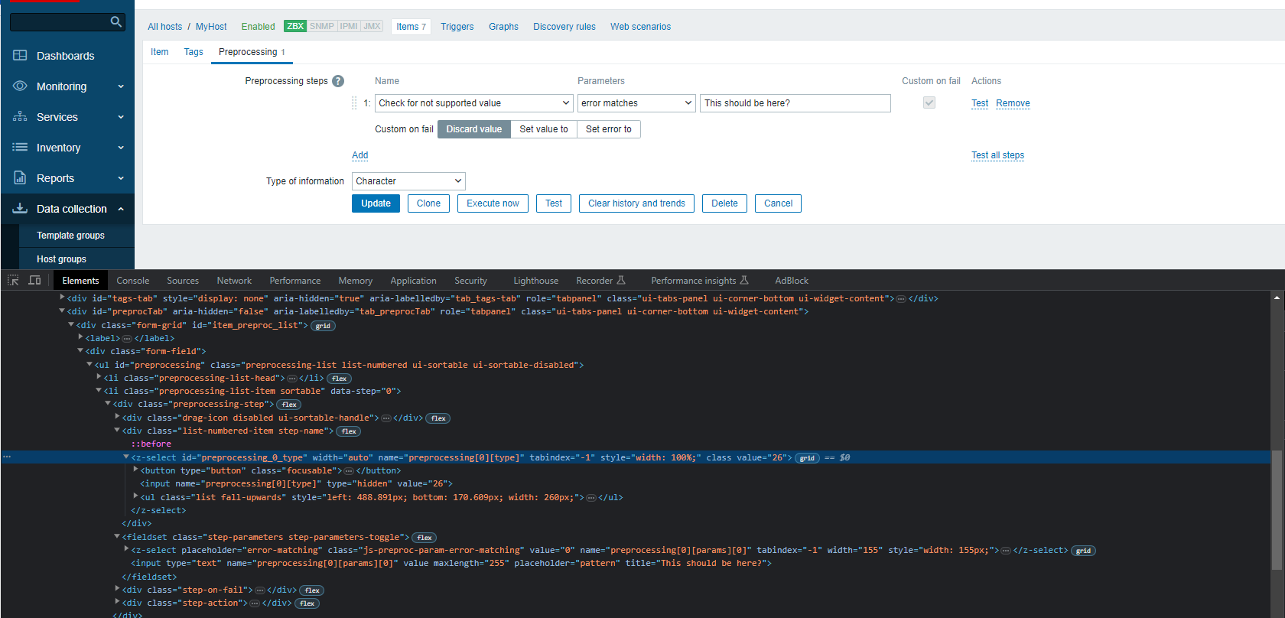Collapse the Data collection menu chevron
Screen dimensions: 1285x618
coord(121,209)
